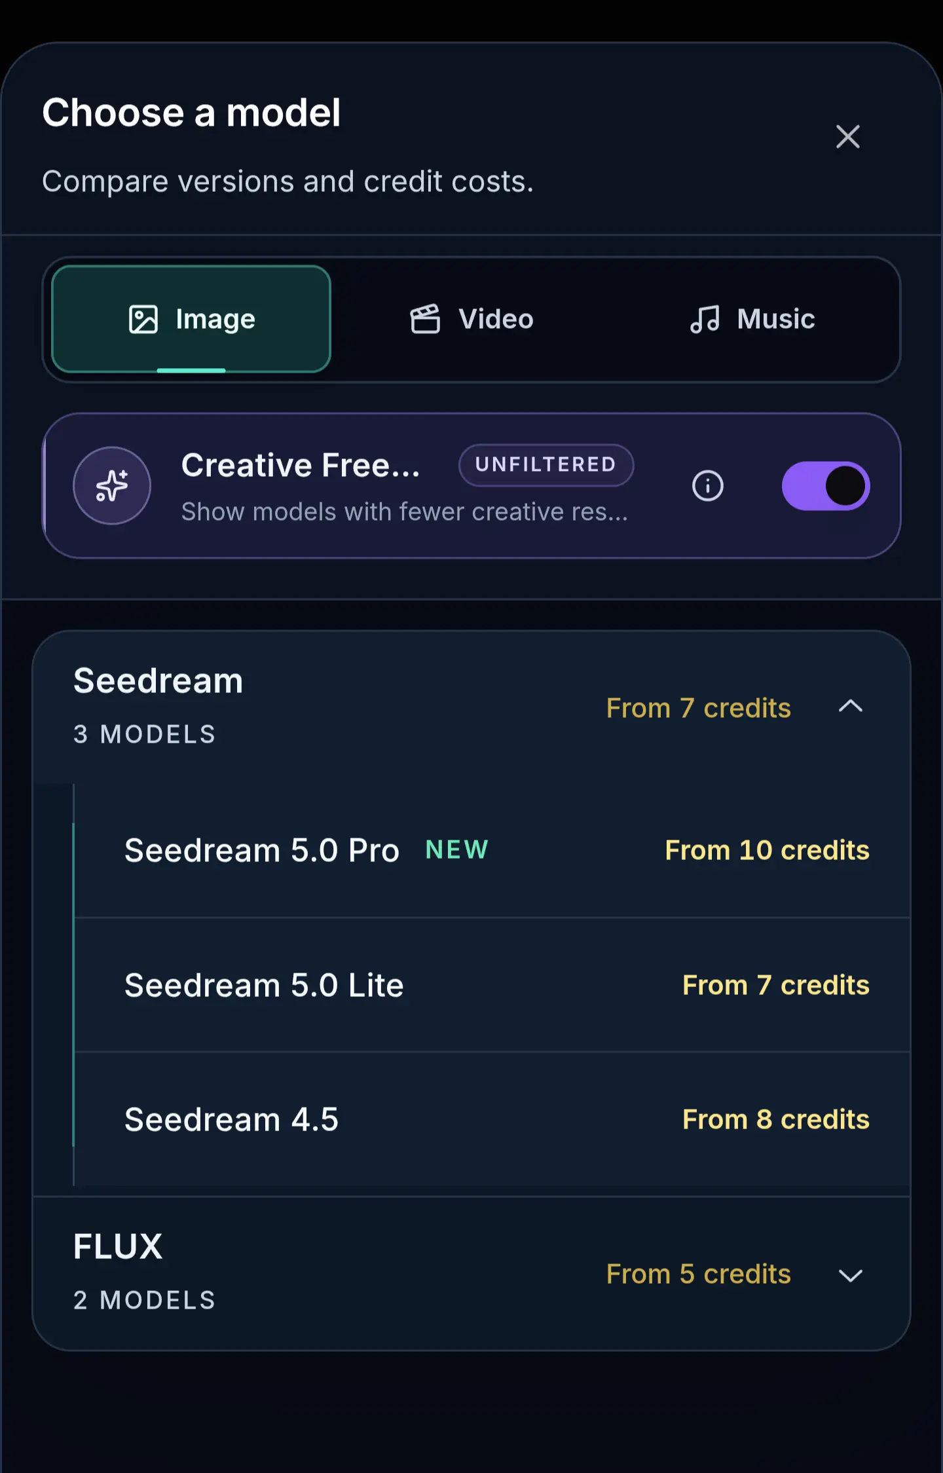This screenshot has height=1473, width=943.
Task: Click the UNFILTERED badge
Action: coord(546,465)
